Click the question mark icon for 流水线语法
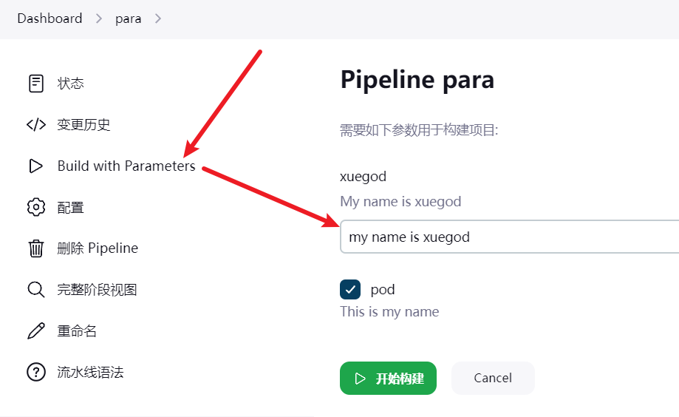Screen dimensions: 679x417 pos(35,372)
